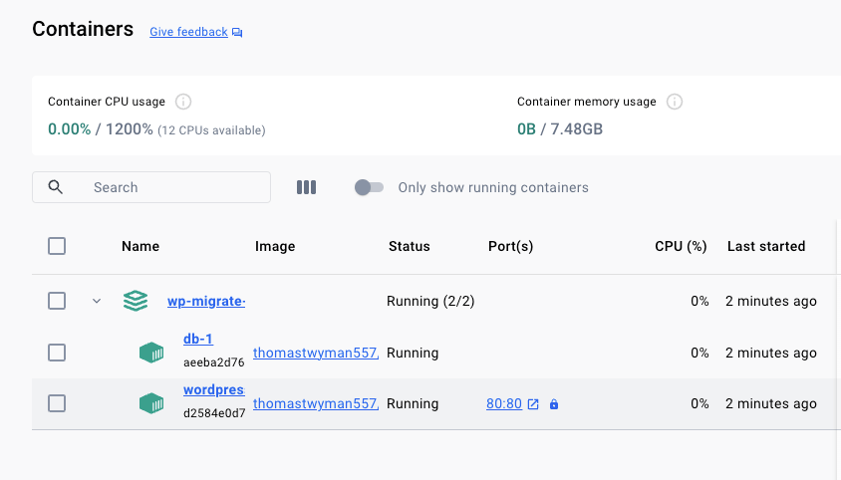Click the wp-migrate compose stack icon
841x480 pixels.
pos(136,301)
